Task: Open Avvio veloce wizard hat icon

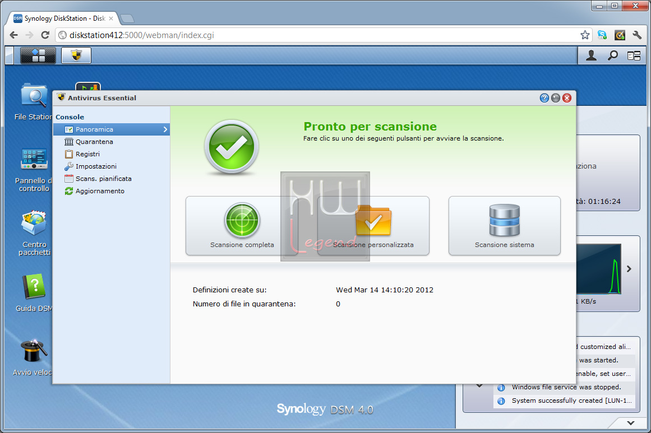Action: [x=33, y=357]
